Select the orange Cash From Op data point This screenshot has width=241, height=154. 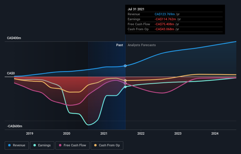click(125, 81)
